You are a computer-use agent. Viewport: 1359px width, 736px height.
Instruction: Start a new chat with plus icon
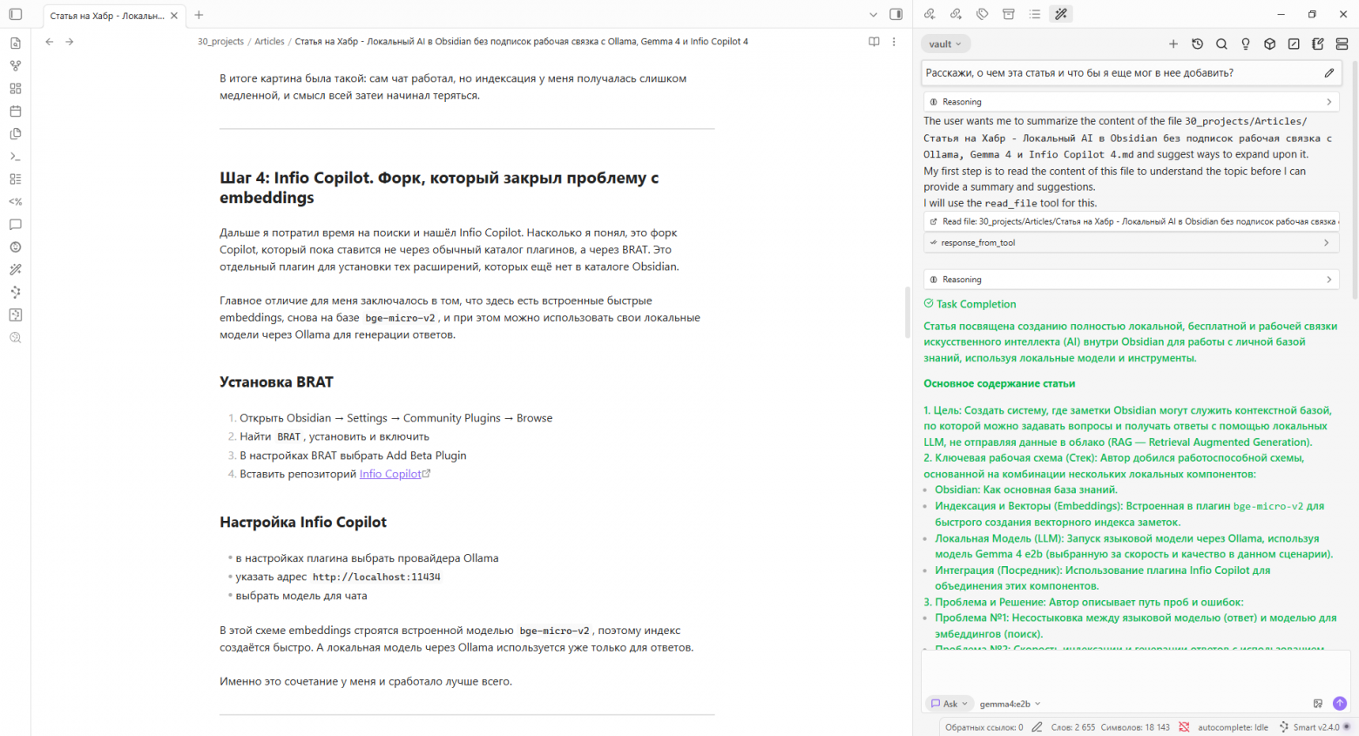click(1173, 44)
